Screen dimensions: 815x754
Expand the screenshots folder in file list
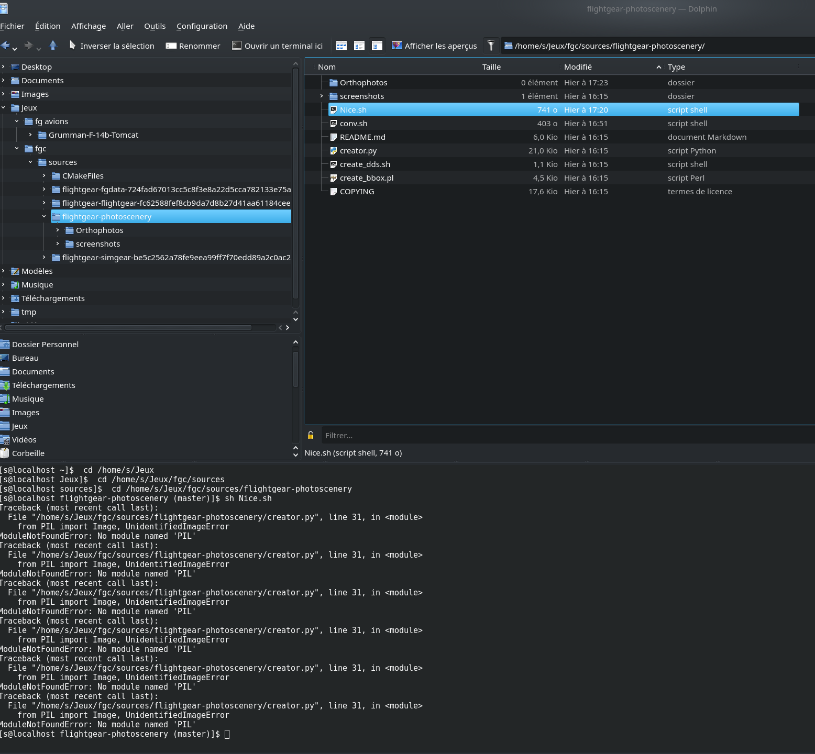[322, 96]
